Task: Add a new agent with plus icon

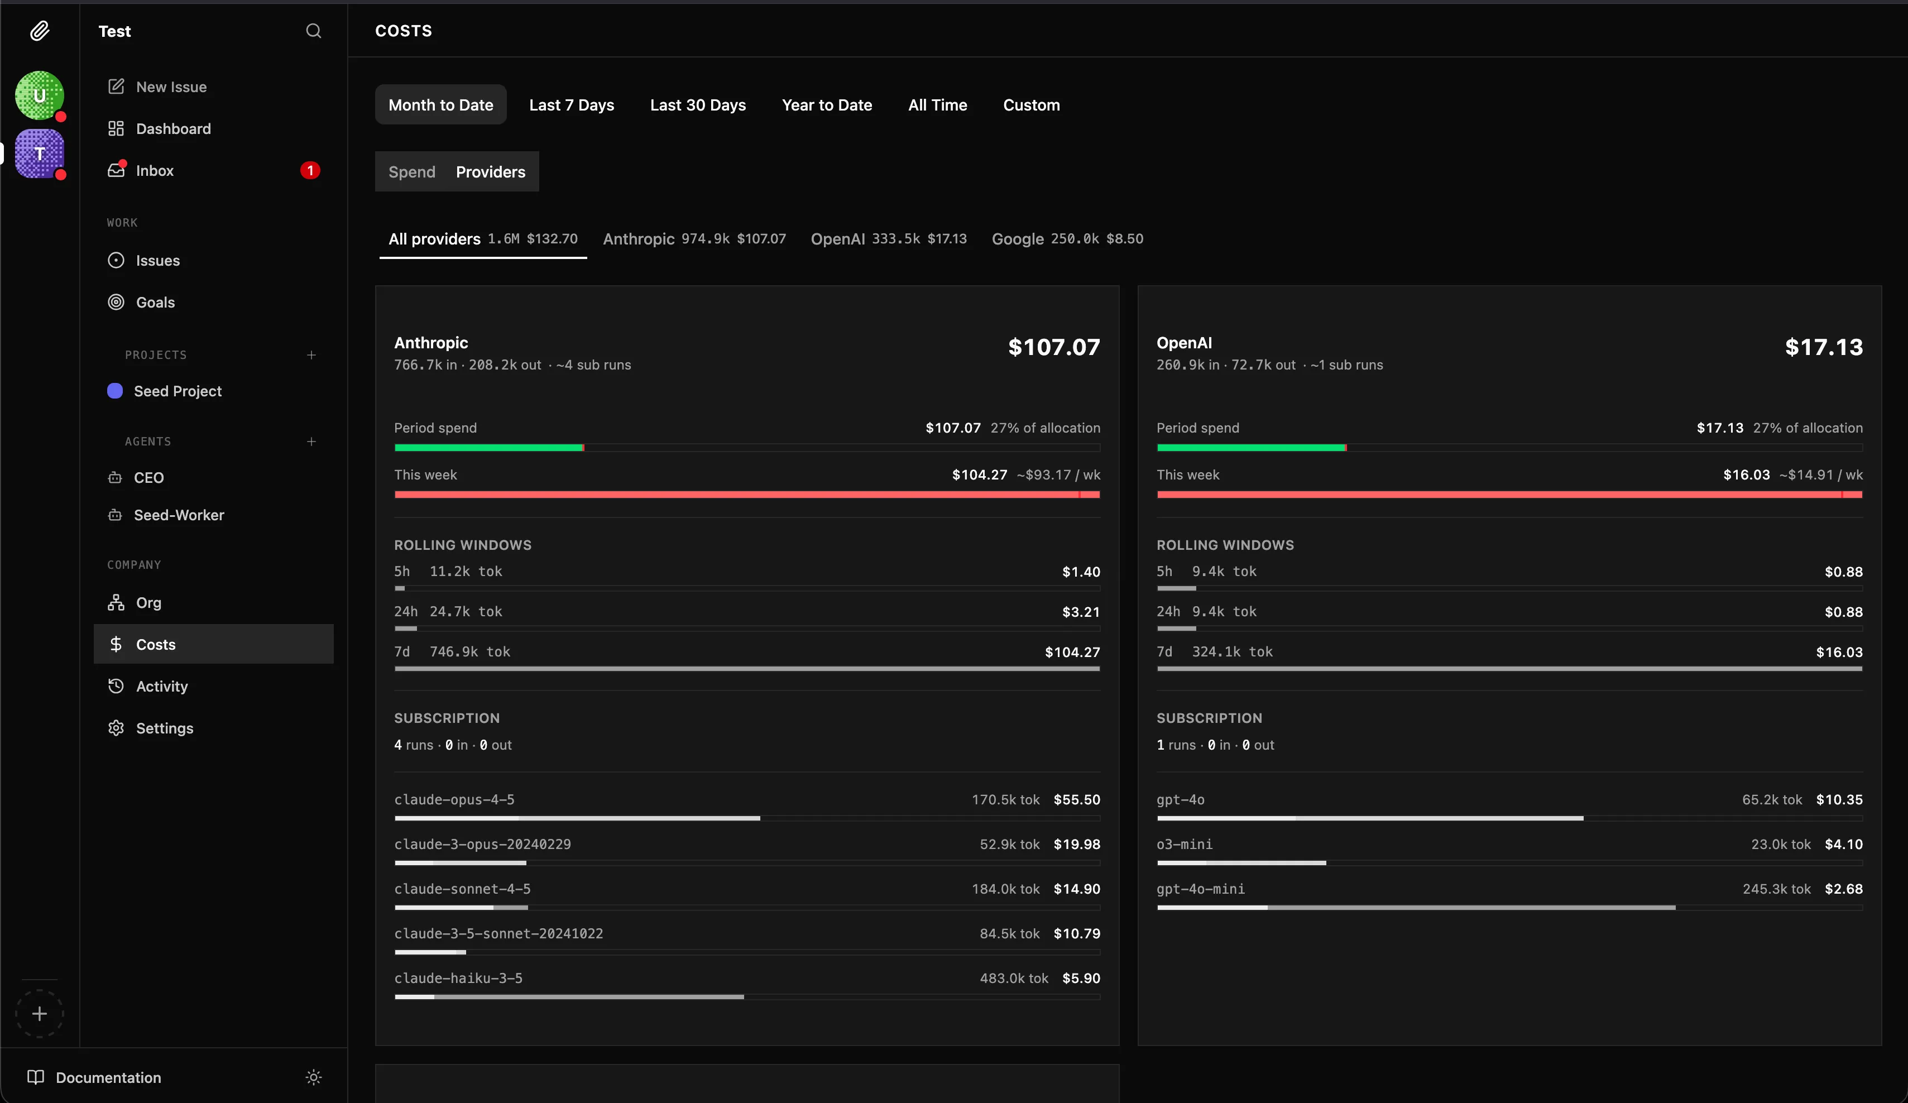Action: [x=311, y=442]
